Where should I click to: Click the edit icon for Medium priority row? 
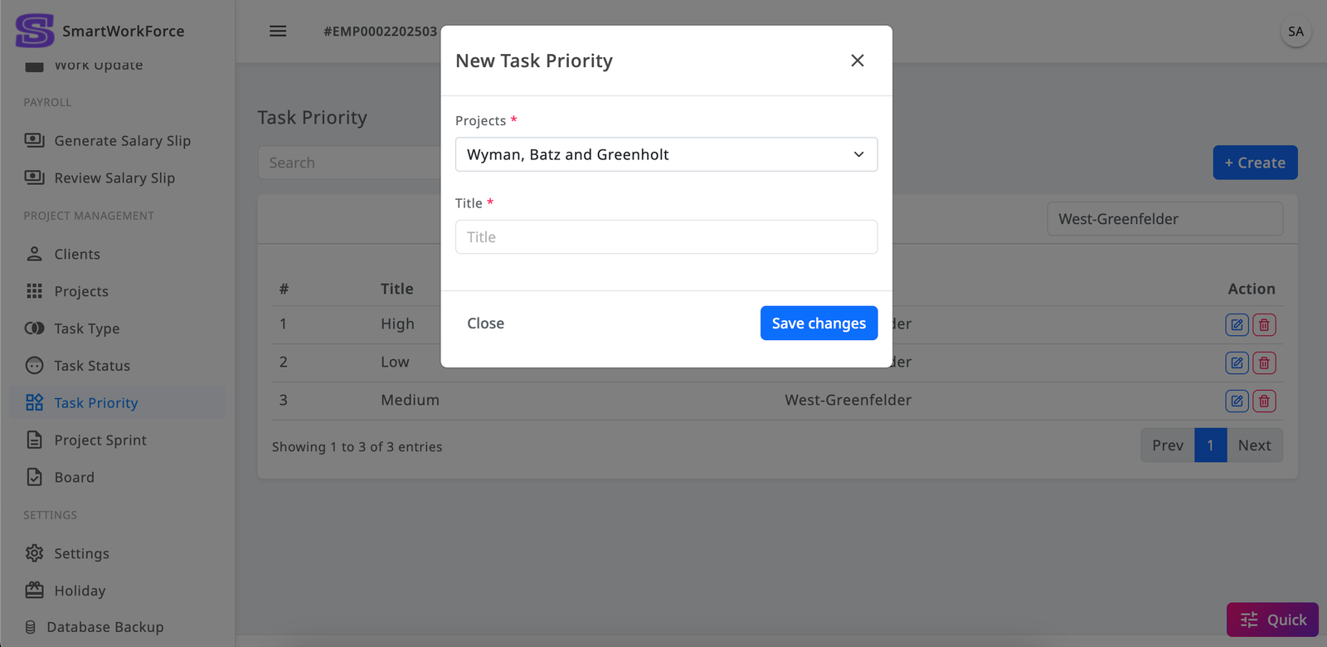[1237, 401]
